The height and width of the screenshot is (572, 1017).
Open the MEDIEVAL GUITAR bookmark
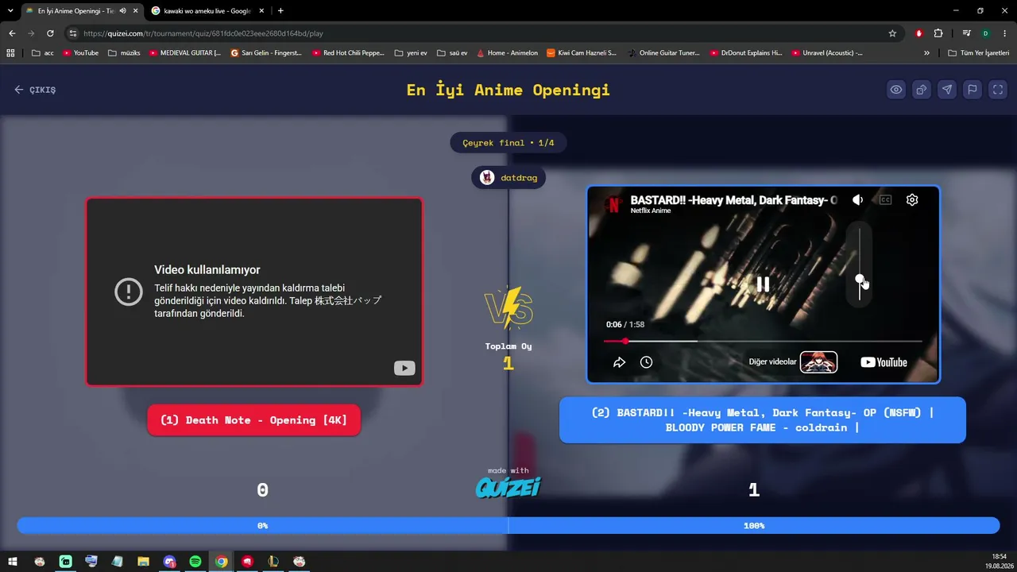coord(185,53)
